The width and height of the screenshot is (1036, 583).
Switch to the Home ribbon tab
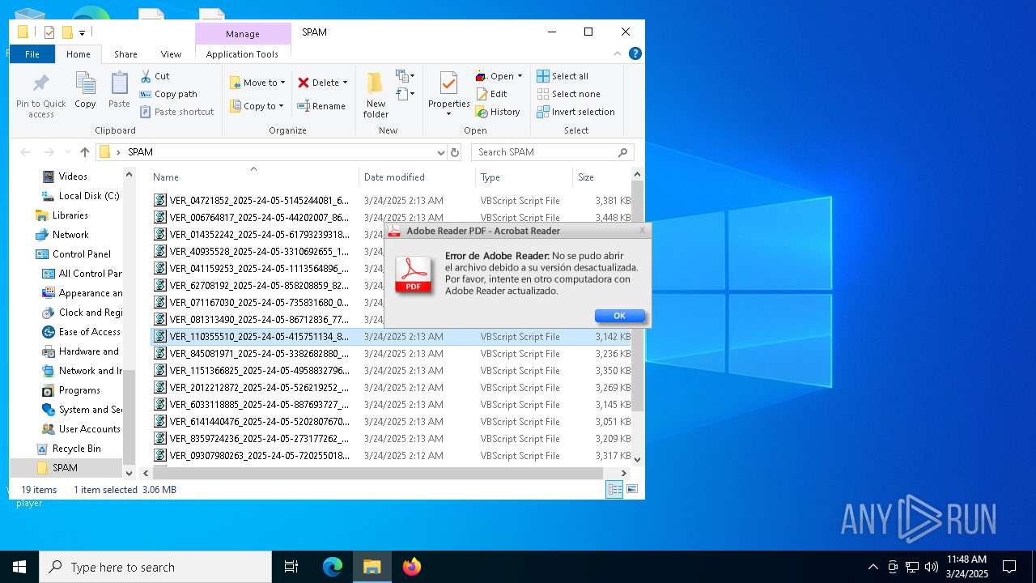point(79,54)
